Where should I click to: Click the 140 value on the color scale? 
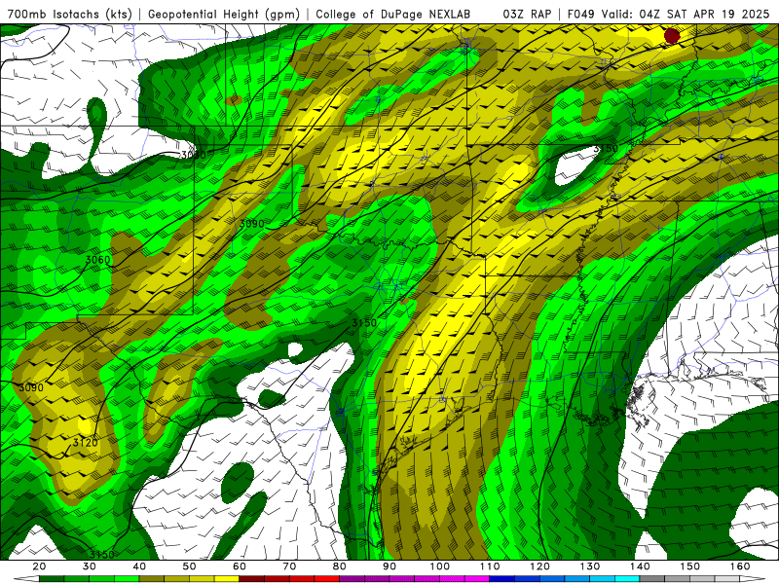[x=640, y=566]
